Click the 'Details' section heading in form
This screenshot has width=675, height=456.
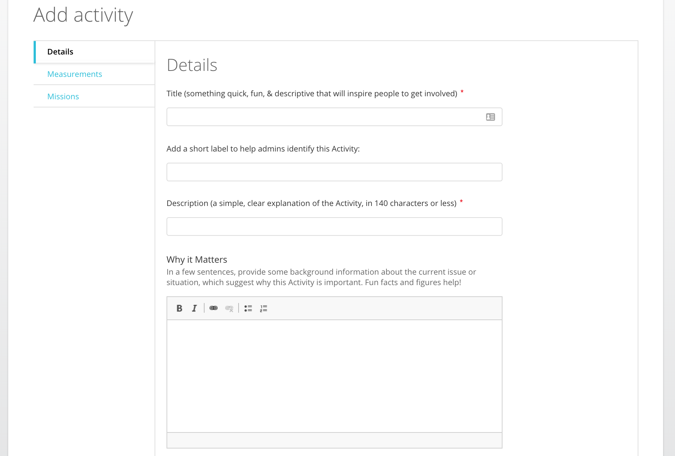192,65
